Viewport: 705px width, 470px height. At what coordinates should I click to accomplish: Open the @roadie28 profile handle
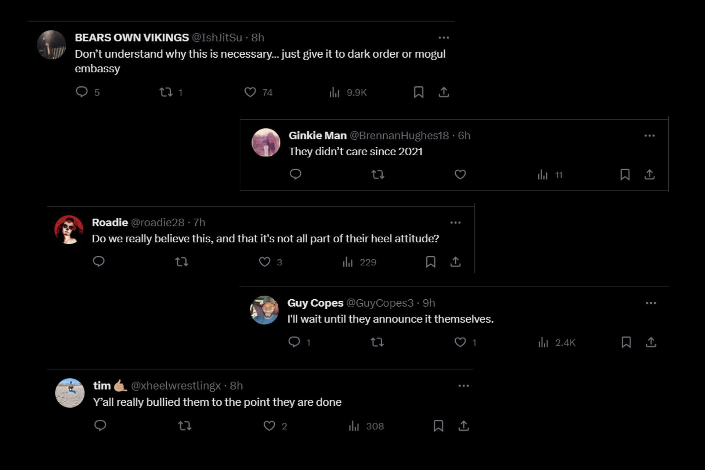(x=158, y=223)
